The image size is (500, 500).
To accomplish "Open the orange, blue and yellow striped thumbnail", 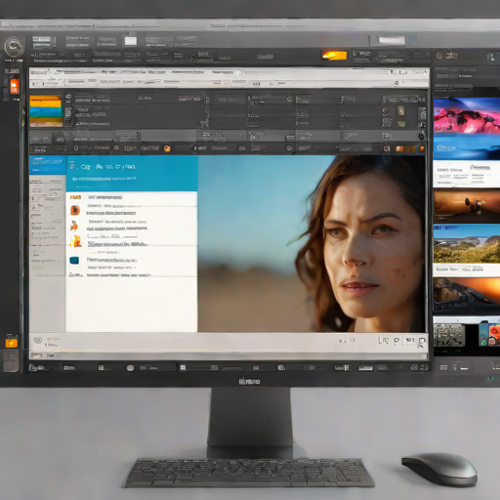I will click(x=46, y=110).
